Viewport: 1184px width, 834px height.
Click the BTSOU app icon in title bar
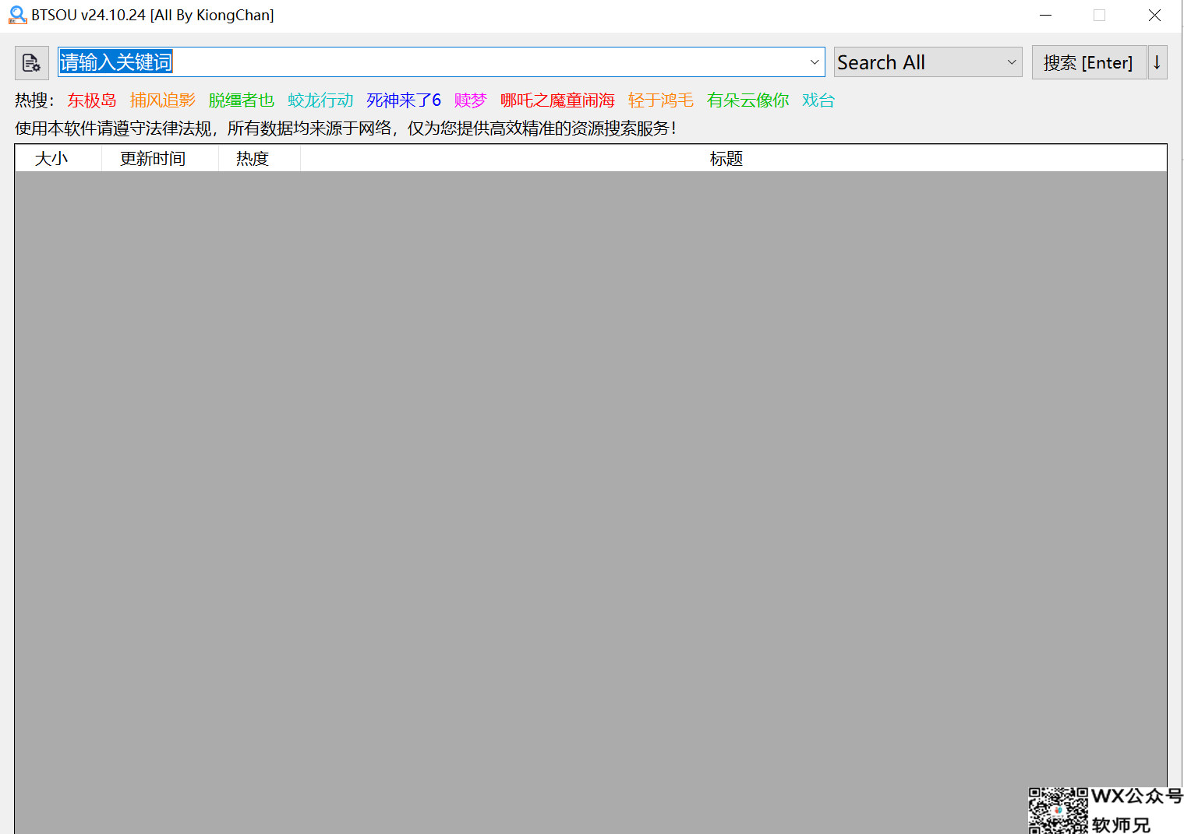coord(17,15)
